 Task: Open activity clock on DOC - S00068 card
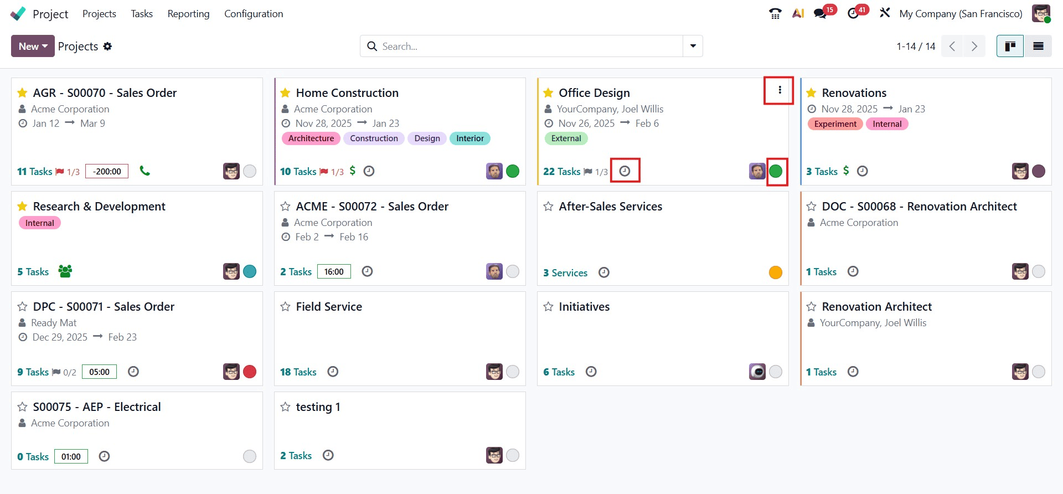pyautogui.click(x=853, y=271)
